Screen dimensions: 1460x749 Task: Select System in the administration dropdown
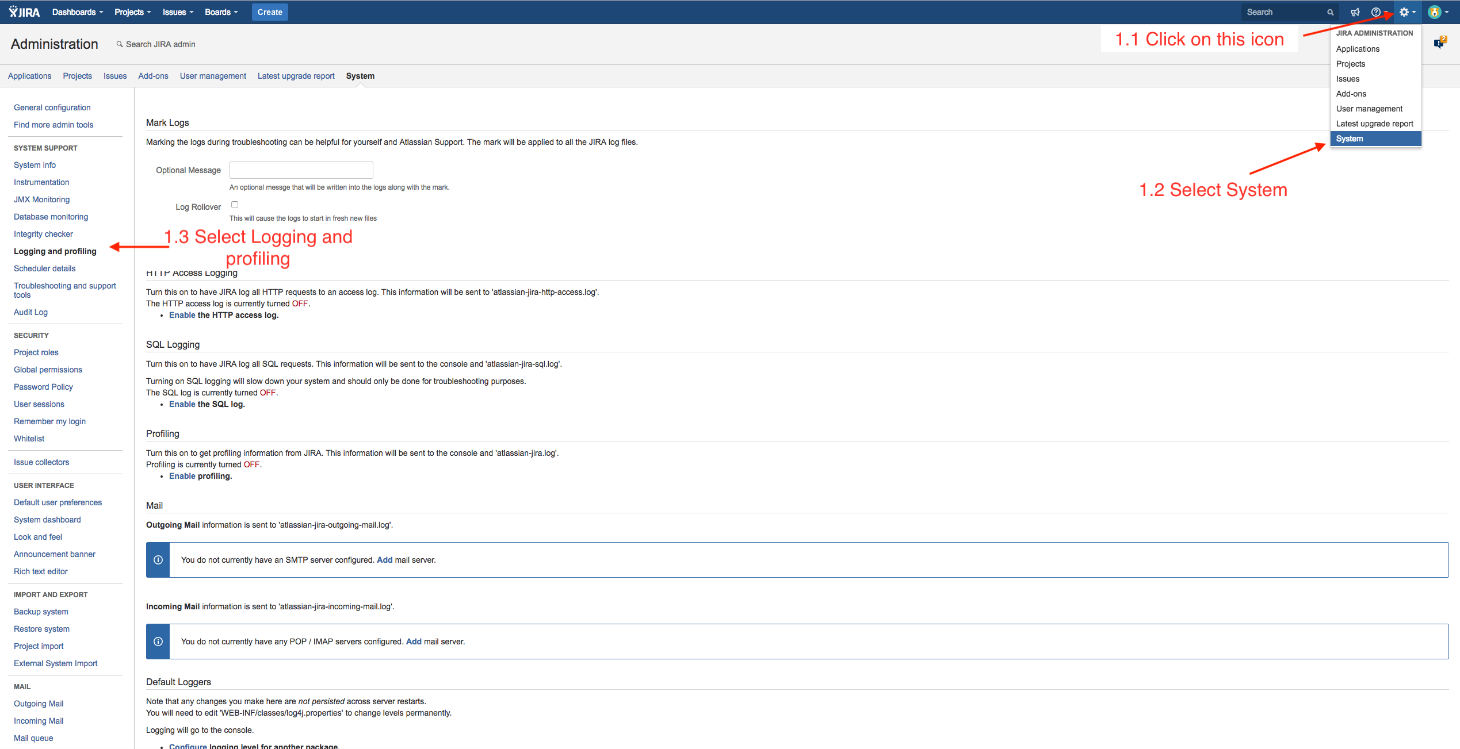(1350, 139)
